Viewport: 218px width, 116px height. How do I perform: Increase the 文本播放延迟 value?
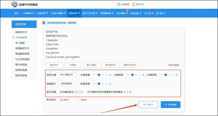(x=82, y=92)
